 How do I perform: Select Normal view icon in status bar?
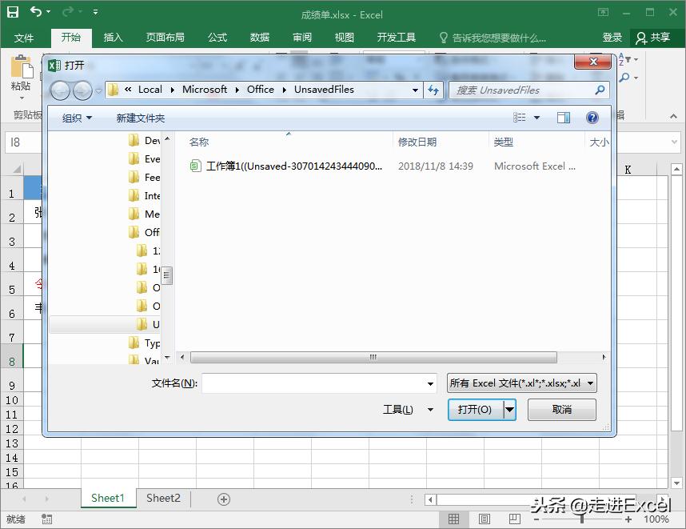454,518
